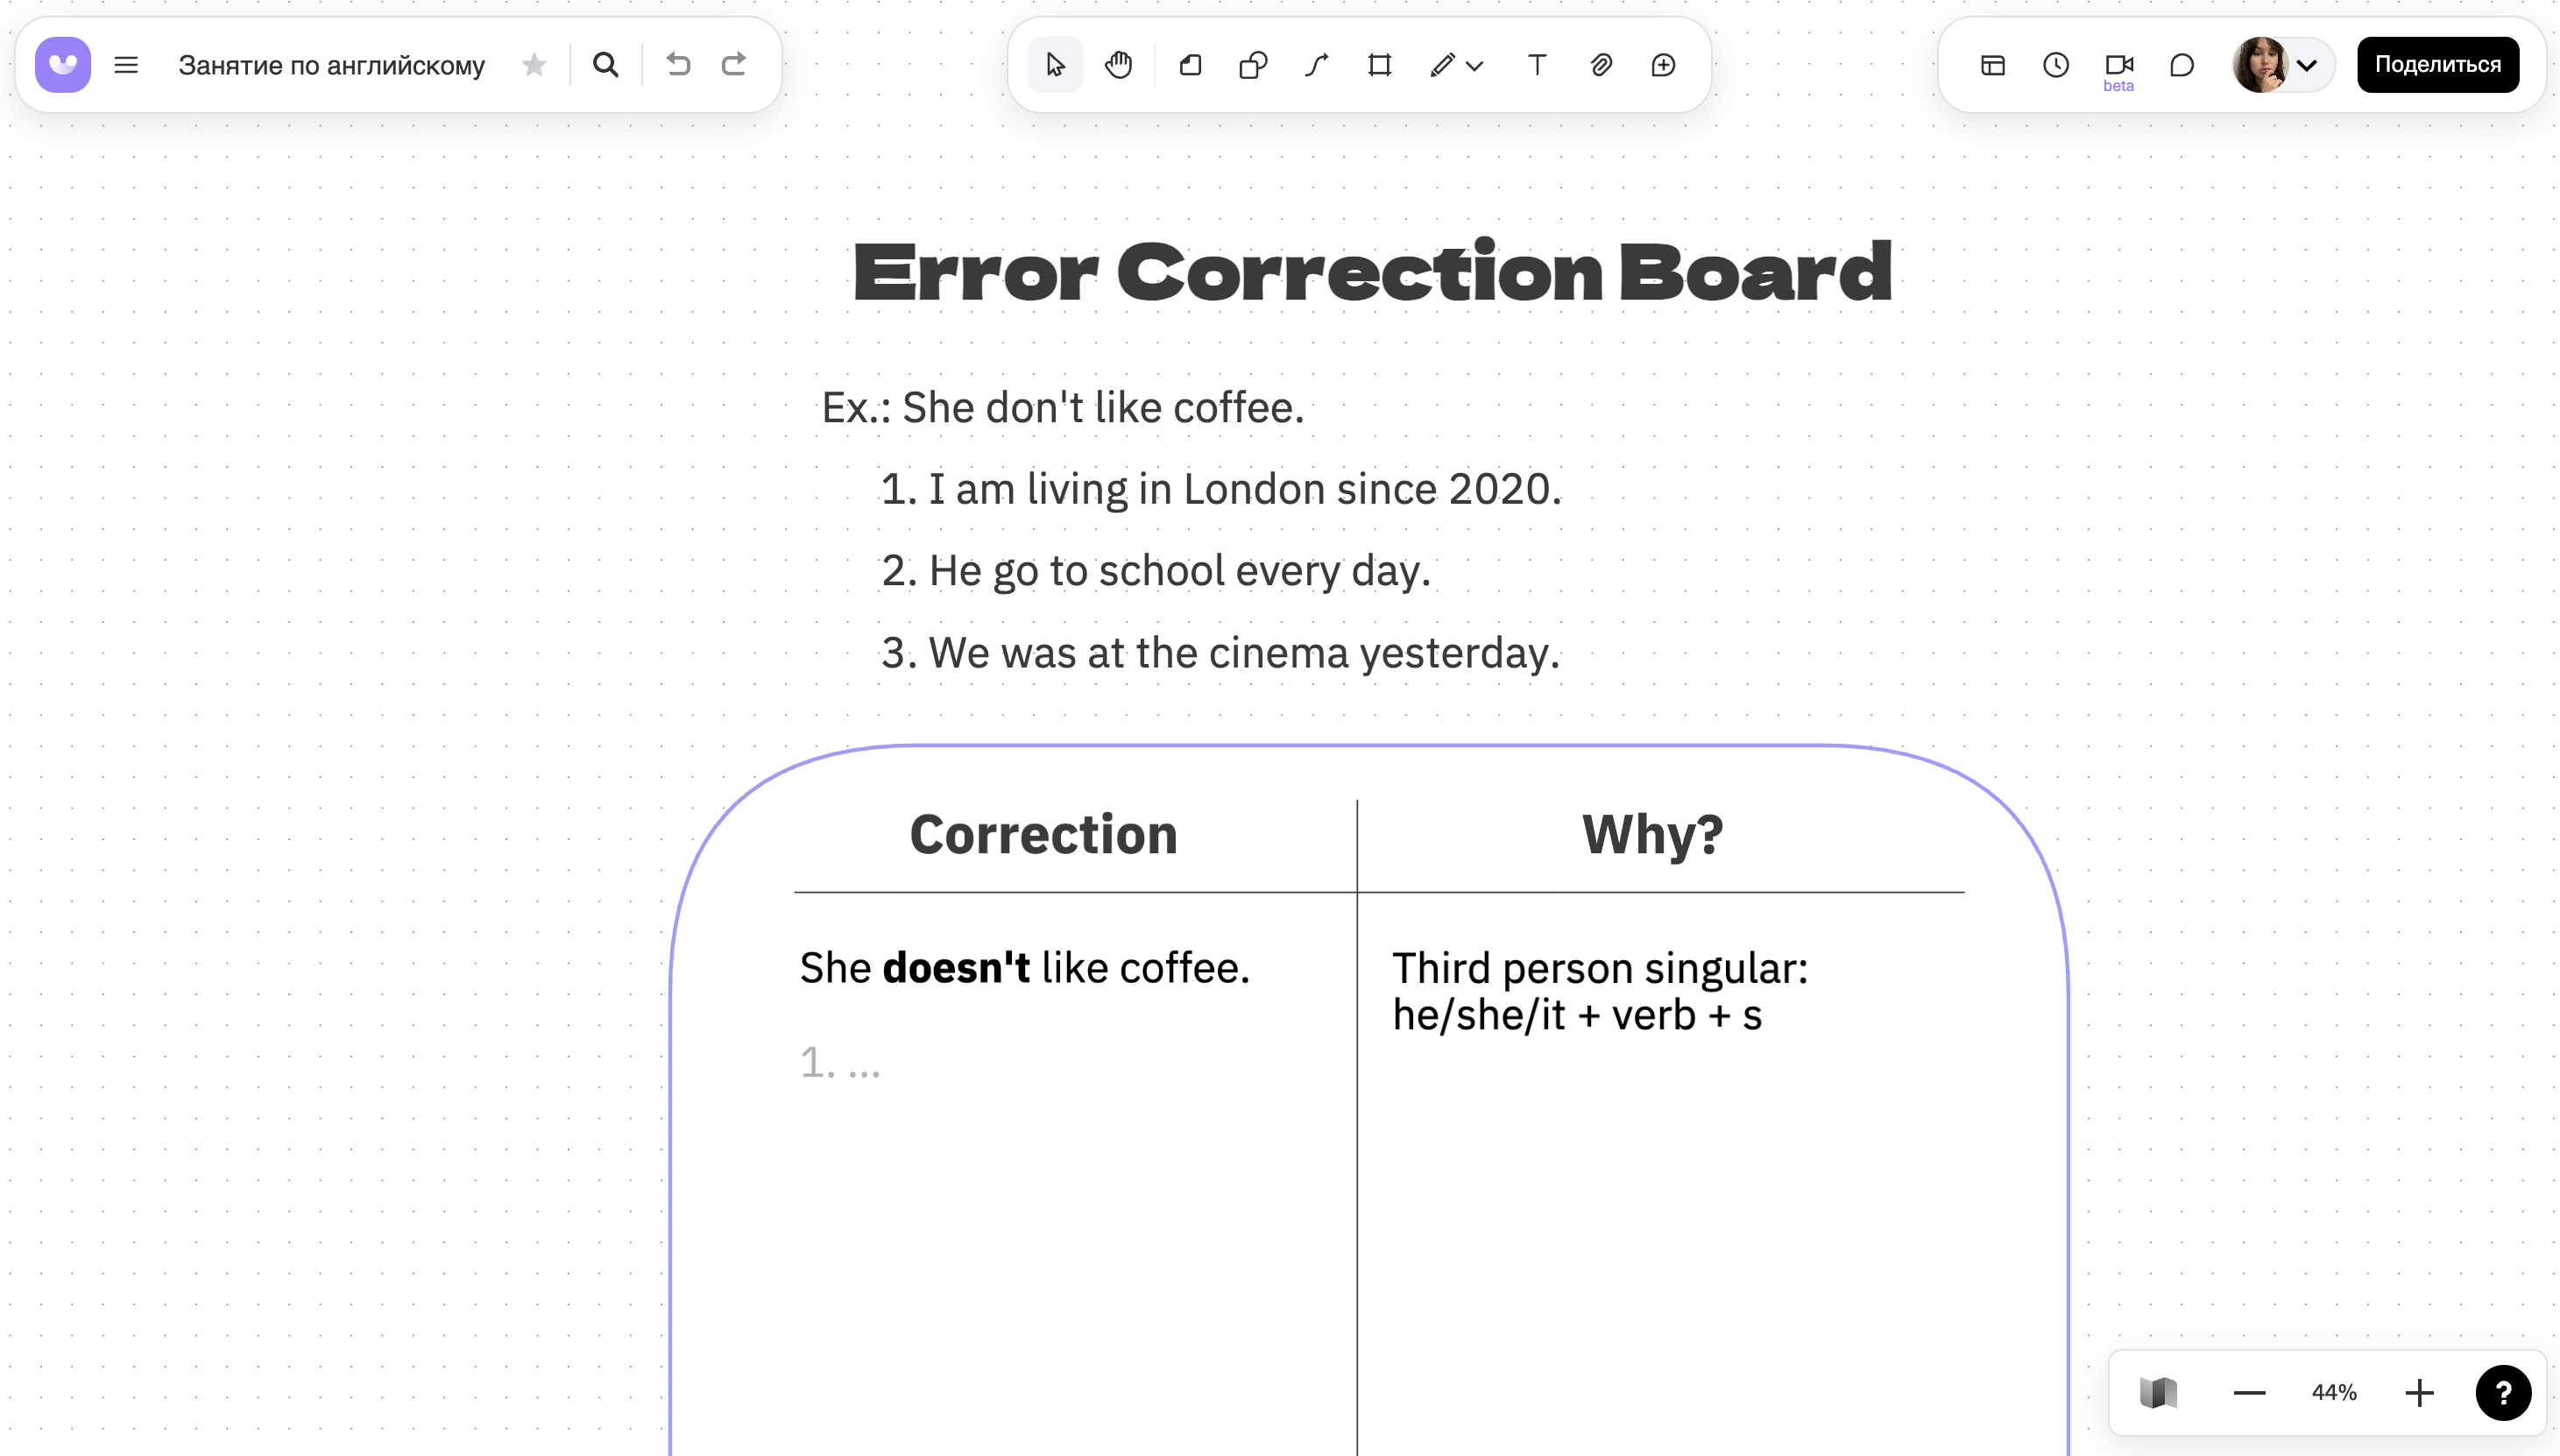The width and height of the screenshot is (2560, 1456).
Task: Click sentence 1. I am living in London
Action: point(1220,489)
